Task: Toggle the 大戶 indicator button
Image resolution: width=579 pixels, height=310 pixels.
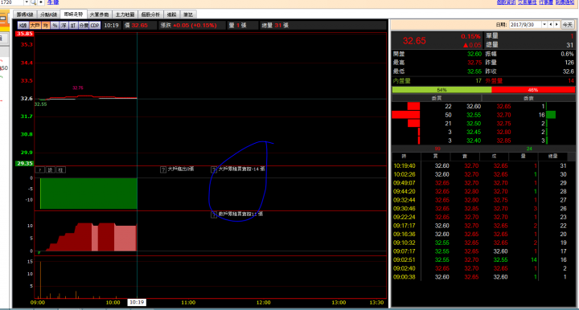Action: tap(35, 26)
